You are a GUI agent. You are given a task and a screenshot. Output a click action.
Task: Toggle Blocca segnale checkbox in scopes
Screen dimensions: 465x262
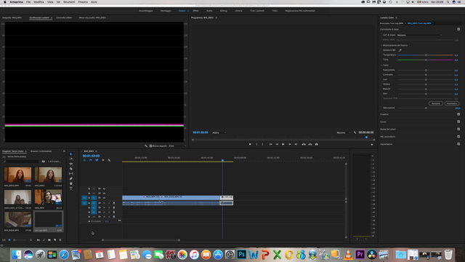click(150, 146)
